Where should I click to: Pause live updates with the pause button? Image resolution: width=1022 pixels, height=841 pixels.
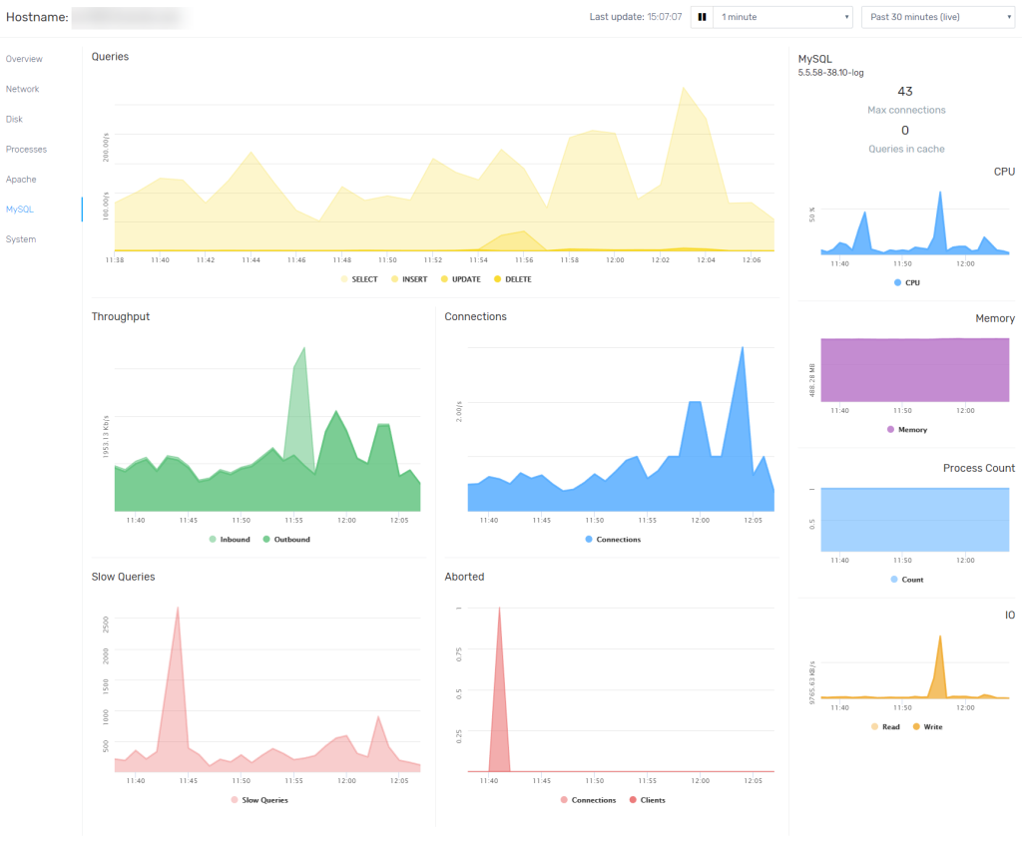coord(702,17)
